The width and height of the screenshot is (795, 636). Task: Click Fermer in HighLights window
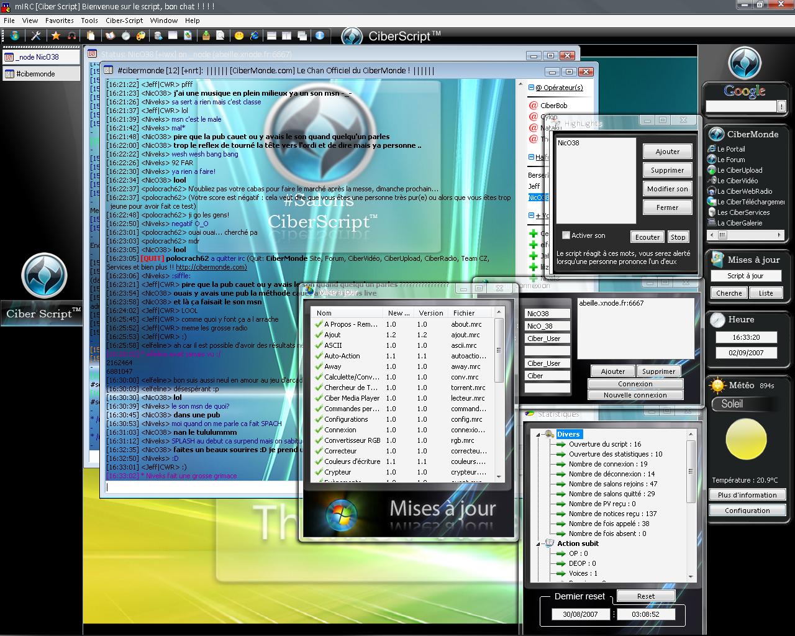667,207
